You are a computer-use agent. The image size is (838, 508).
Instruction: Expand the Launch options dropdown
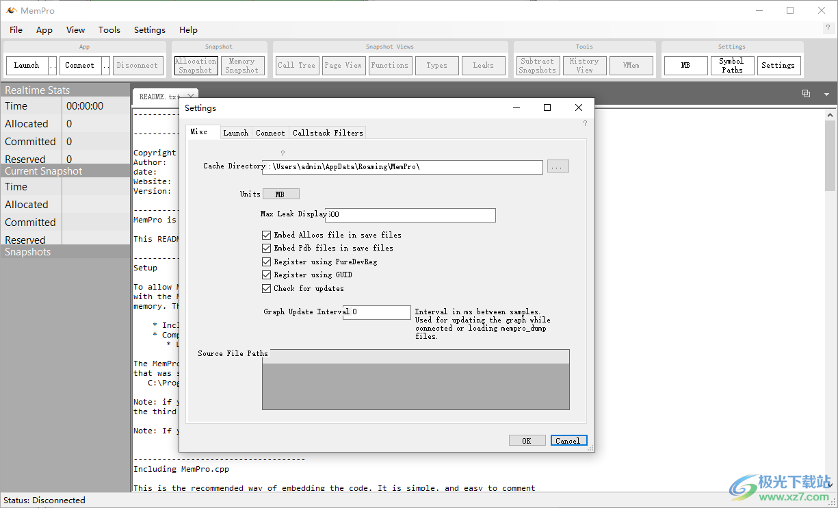[x=53, y=66]
